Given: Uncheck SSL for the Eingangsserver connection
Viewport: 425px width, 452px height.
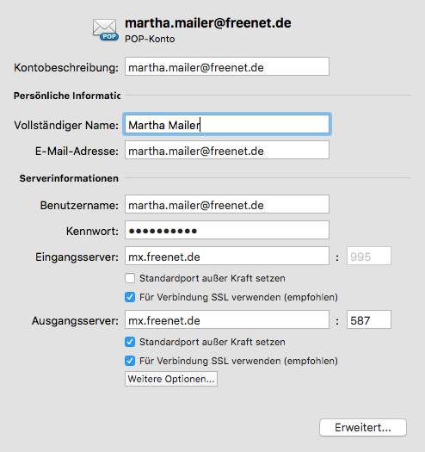Looking at the screenshot, I should pos(130,297).
